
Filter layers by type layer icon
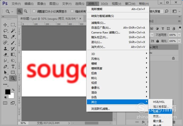[x=163, y=28]
